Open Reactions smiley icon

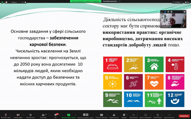124,115
